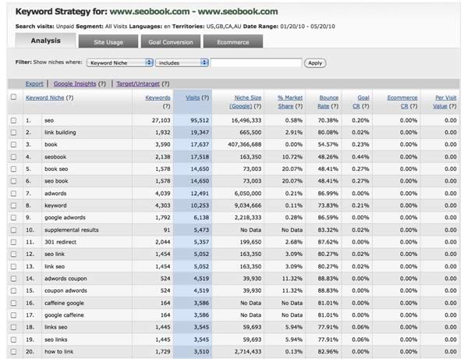Check the box for '301 redirect' row

point(13,242)
